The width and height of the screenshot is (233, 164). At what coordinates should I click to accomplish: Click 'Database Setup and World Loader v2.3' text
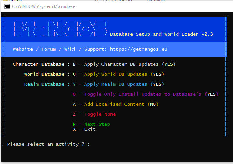tap(162, 34)
